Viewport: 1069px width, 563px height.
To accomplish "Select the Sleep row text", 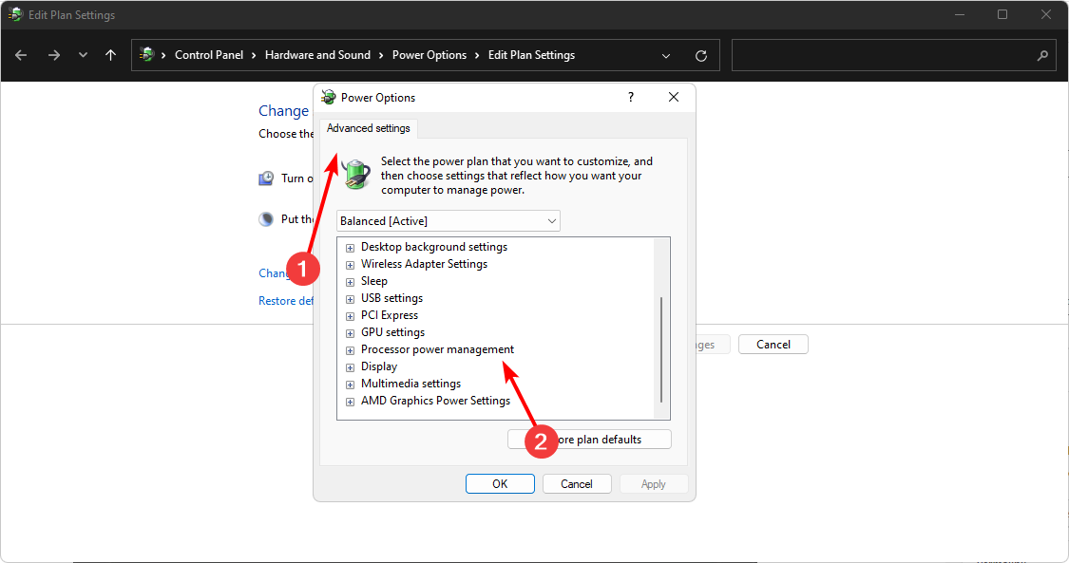I will click(374, 281).
